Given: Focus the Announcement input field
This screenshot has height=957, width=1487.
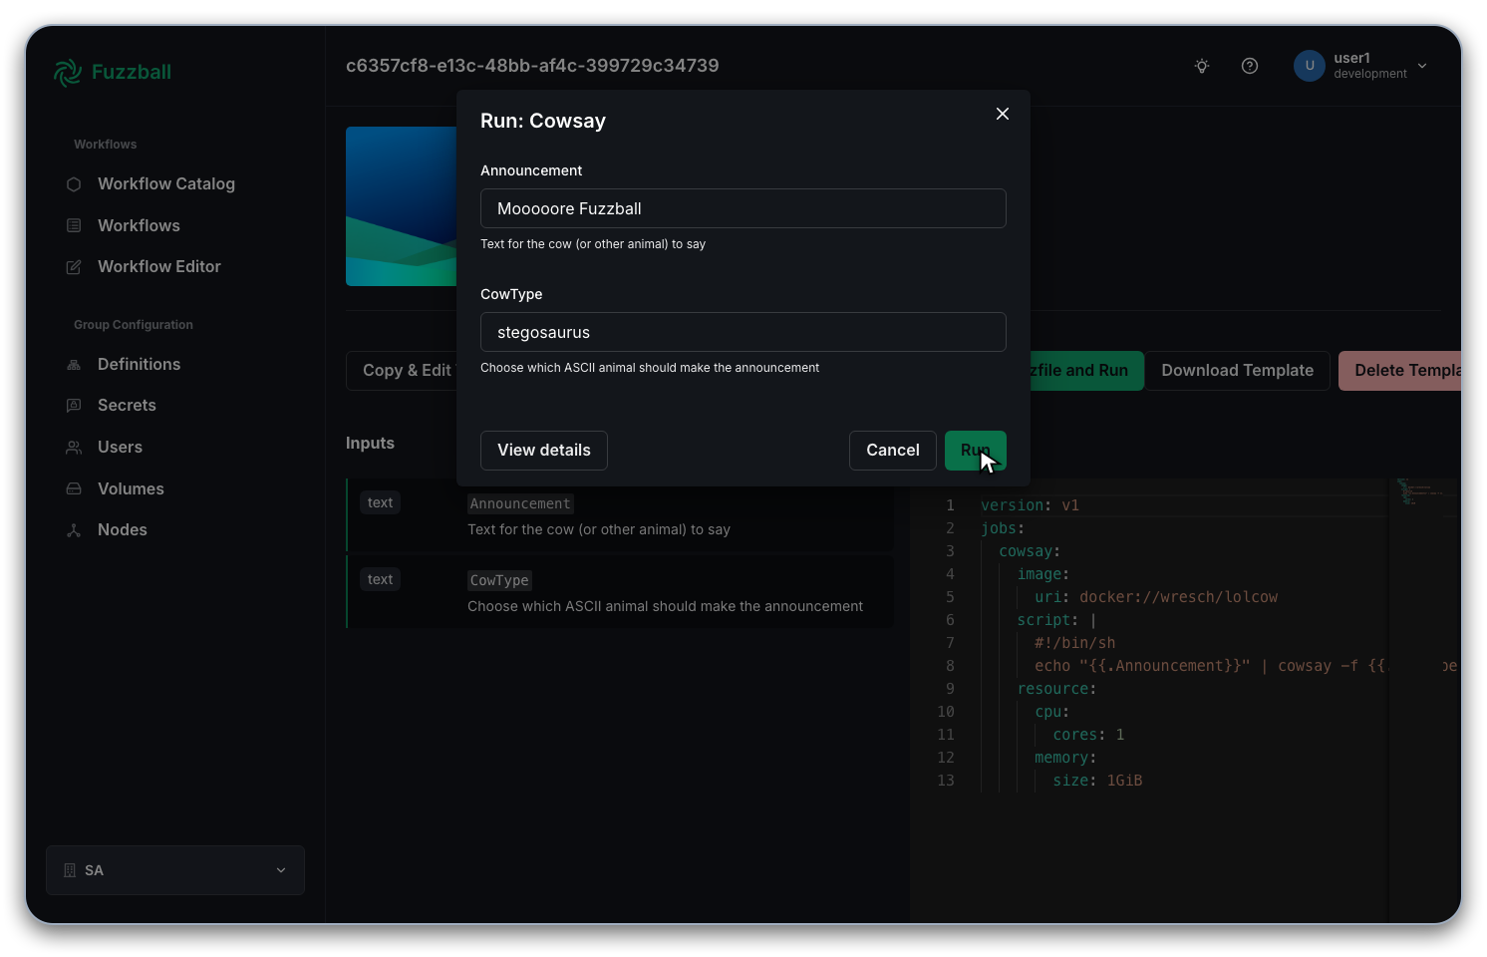Looking at the screenshot, I should pyautogui.click(x=743, y=208).
